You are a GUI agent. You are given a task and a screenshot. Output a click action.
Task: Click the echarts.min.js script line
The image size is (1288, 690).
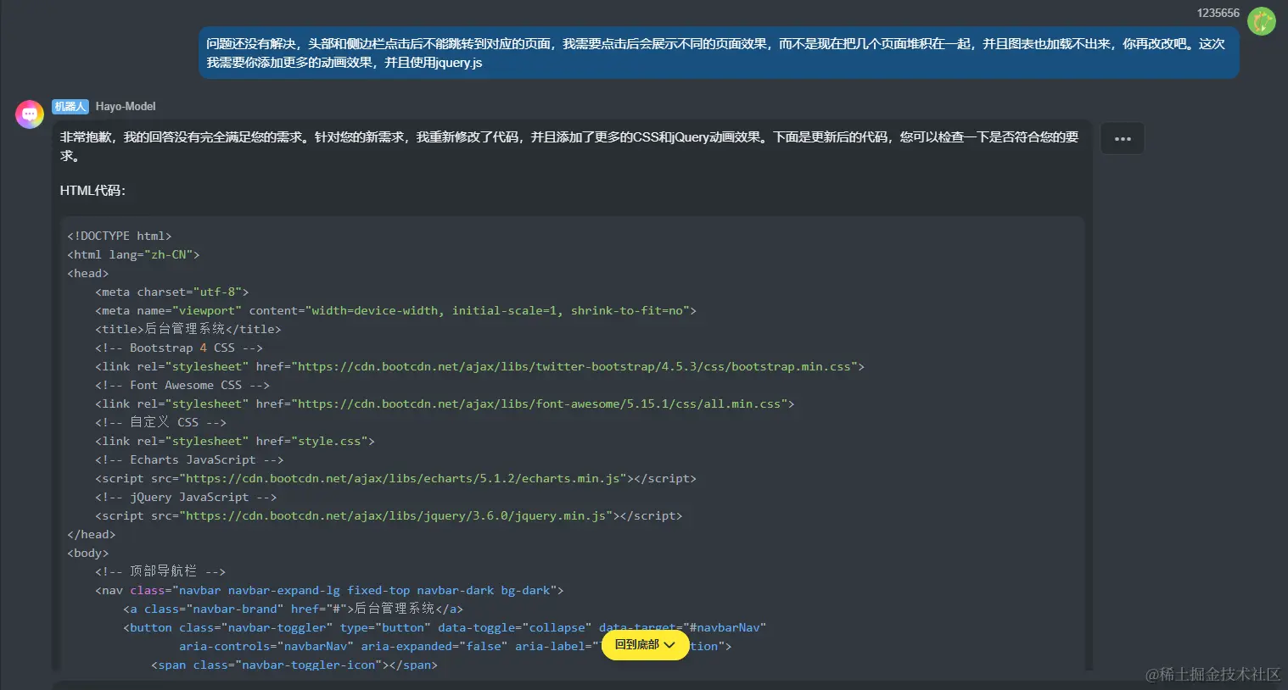tap(395, 478)
